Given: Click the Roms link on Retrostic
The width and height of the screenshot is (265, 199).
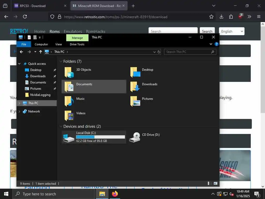Looking at the screenshot, I should pos(55,31).
